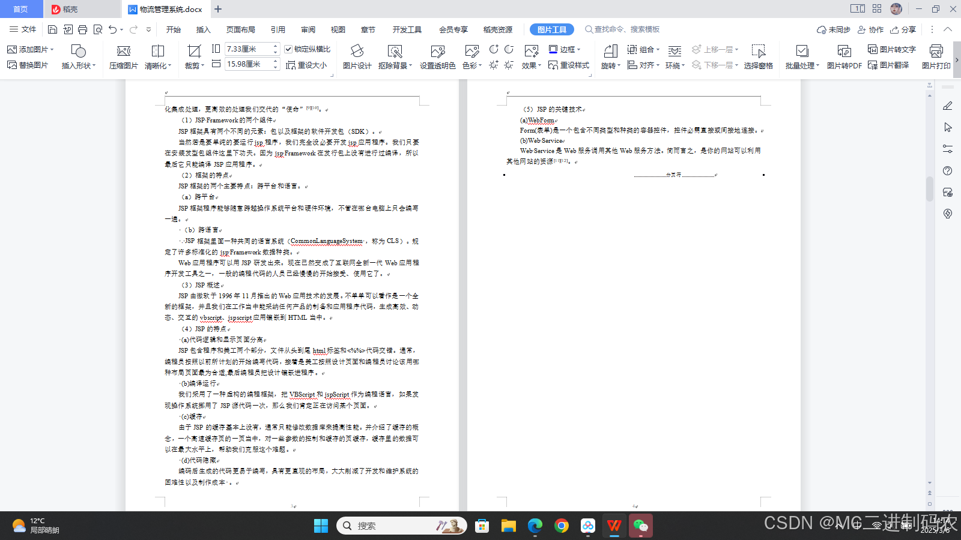
Task: Click Picture Print (图片打印) icon
Action: coord(936,51)
